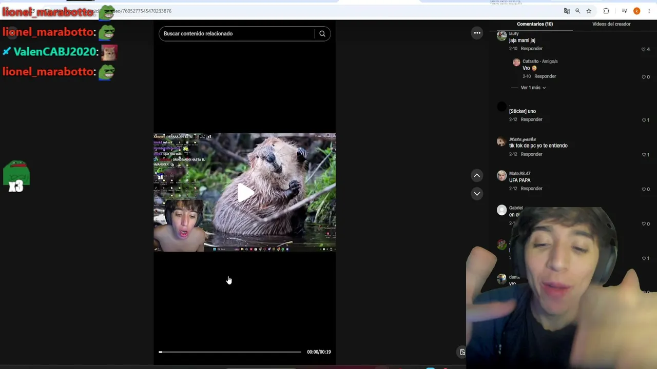Screen dimensions: 657x369
Task: Click the 'jaja mami jaj' comment text
Action: pyautogui.click(x=522, y=40)
